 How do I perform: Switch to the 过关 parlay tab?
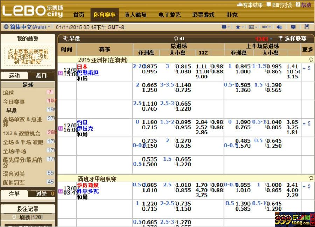[x=41, y=194]
